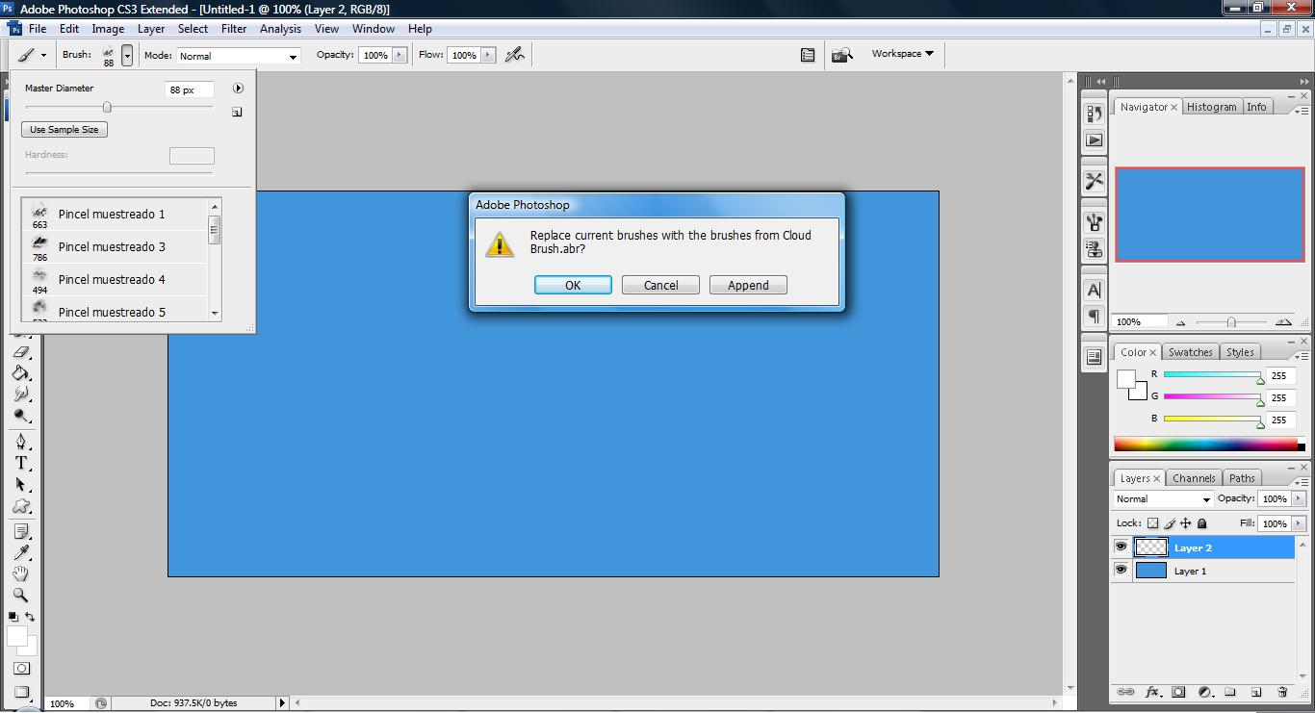1315x713 pixels.
Task: Select the Hand tool
Action: 21,574
